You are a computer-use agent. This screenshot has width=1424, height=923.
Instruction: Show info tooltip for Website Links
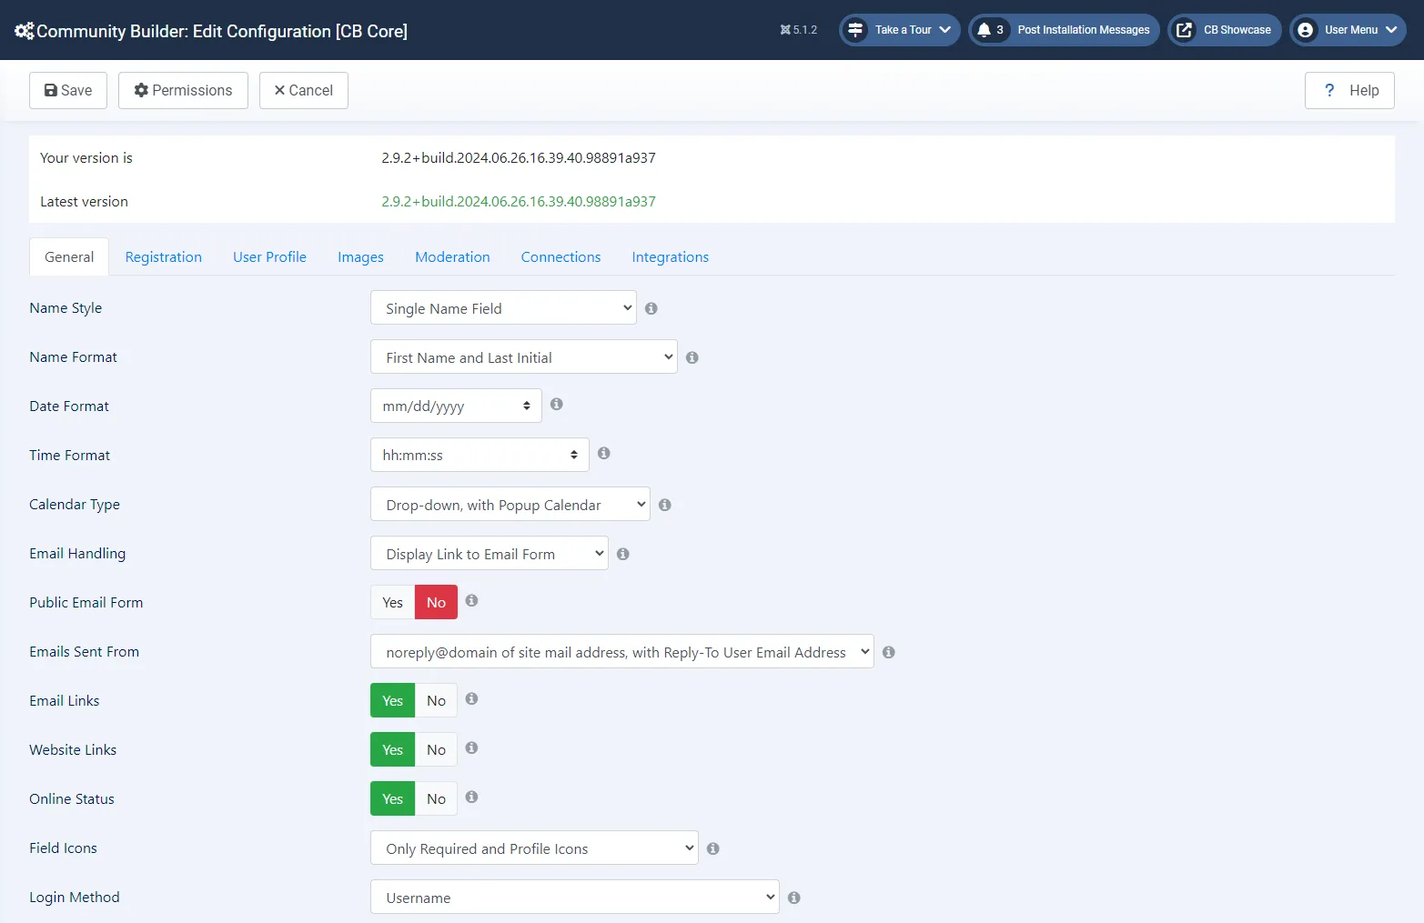pos(471,747)
